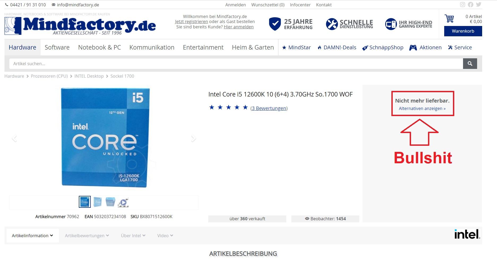Click the shopping cart icon
This screenshot has height=260, width=497.
pos(449,19)
